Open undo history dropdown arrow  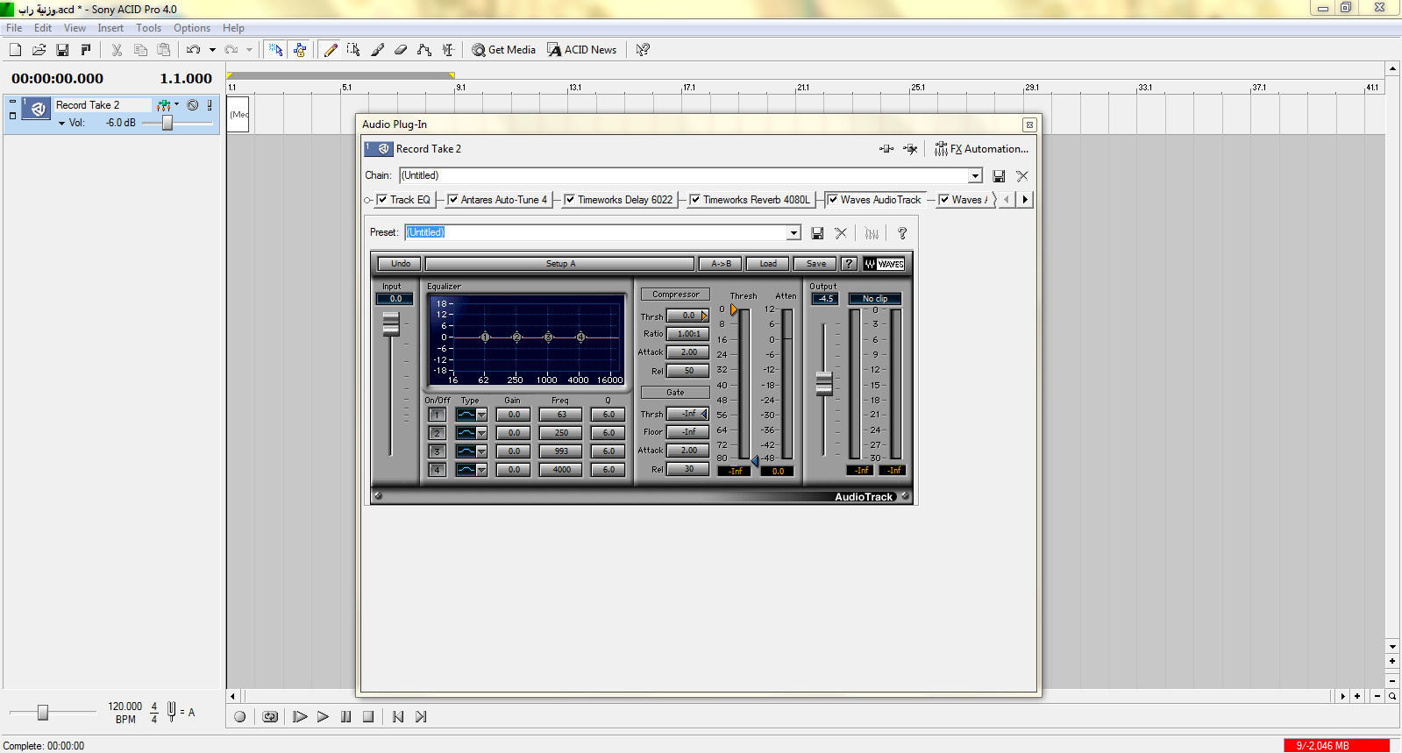pos(212,50)
